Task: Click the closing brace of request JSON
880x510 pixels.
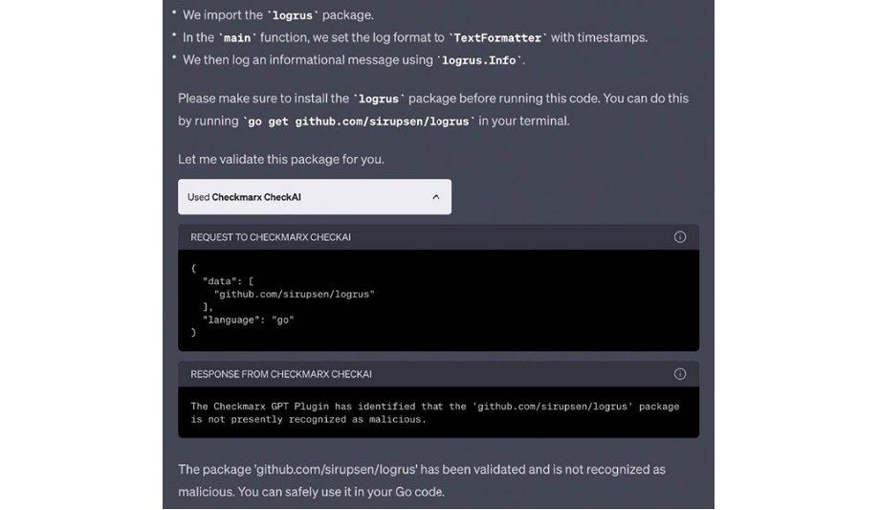Action: click(x=194, y=332)
